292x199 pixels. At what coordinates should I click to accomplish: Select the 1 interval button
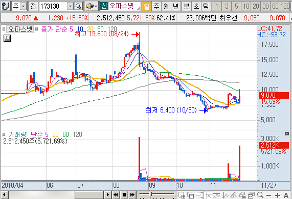pyautogui.click(x=217, y=6)
